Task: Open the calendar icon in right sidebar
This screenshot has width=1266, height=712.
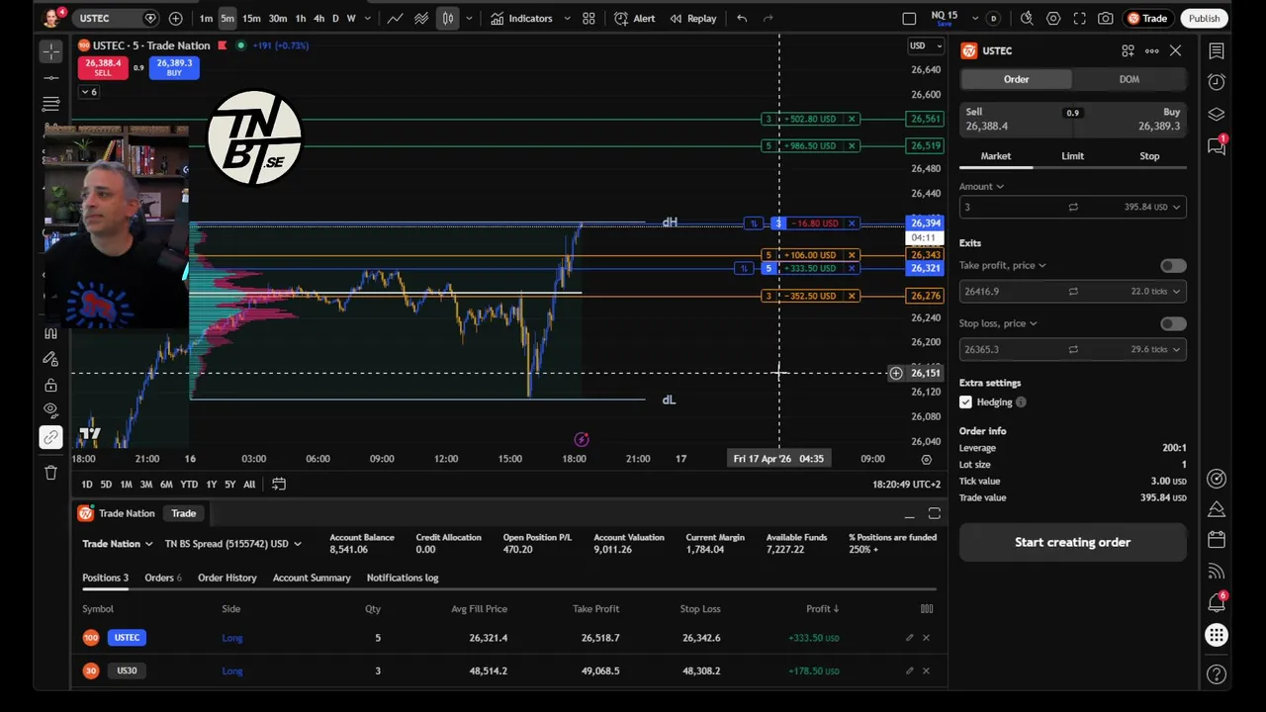Action: pos(1217,540)
